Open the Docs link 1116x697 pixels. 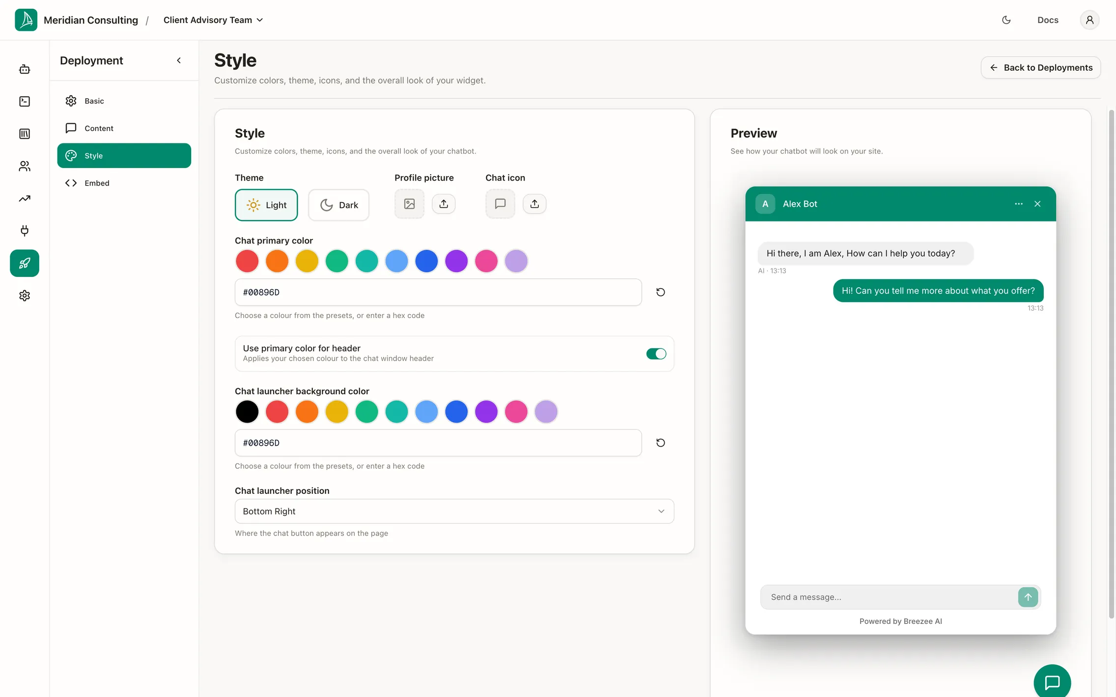[1048, 20]
